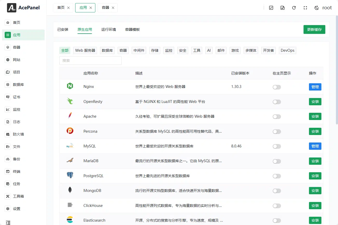Toggle fullscreen mode icon
338x225 pixels.
(305, 8)
